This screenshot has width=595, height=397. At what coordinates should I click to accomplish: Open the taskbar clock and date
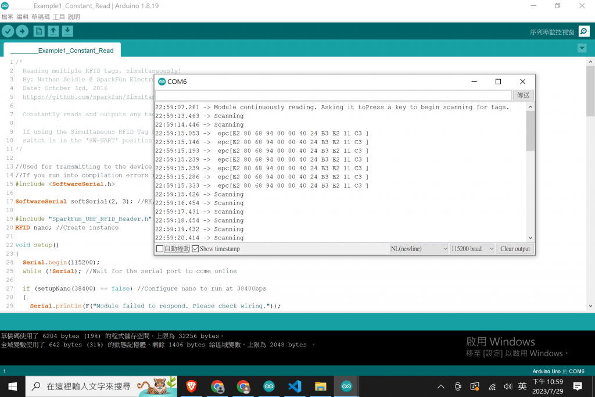547,387
